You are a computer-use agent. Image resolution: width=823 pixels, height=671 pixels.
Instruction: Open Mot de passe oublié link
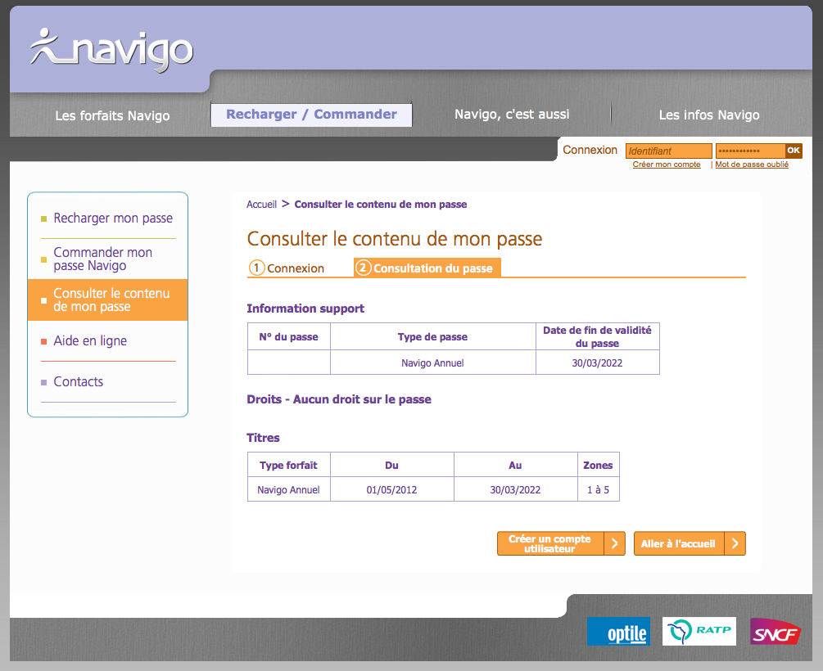[752, 164]
